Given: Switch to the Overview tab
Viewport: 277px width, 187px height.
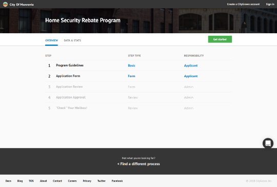Looking at the screenshot, I should pyautogui.click(x=51, y=40).
